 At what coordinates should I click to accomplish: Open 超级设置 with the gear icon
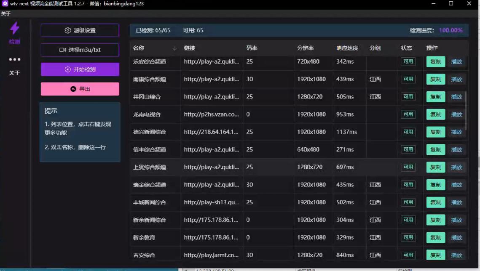[x=80, y=30]
